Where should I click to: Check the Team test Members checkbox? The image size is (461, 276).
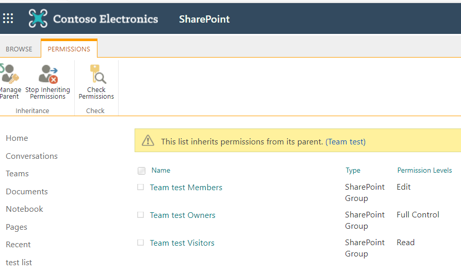[x=140, y=188]
